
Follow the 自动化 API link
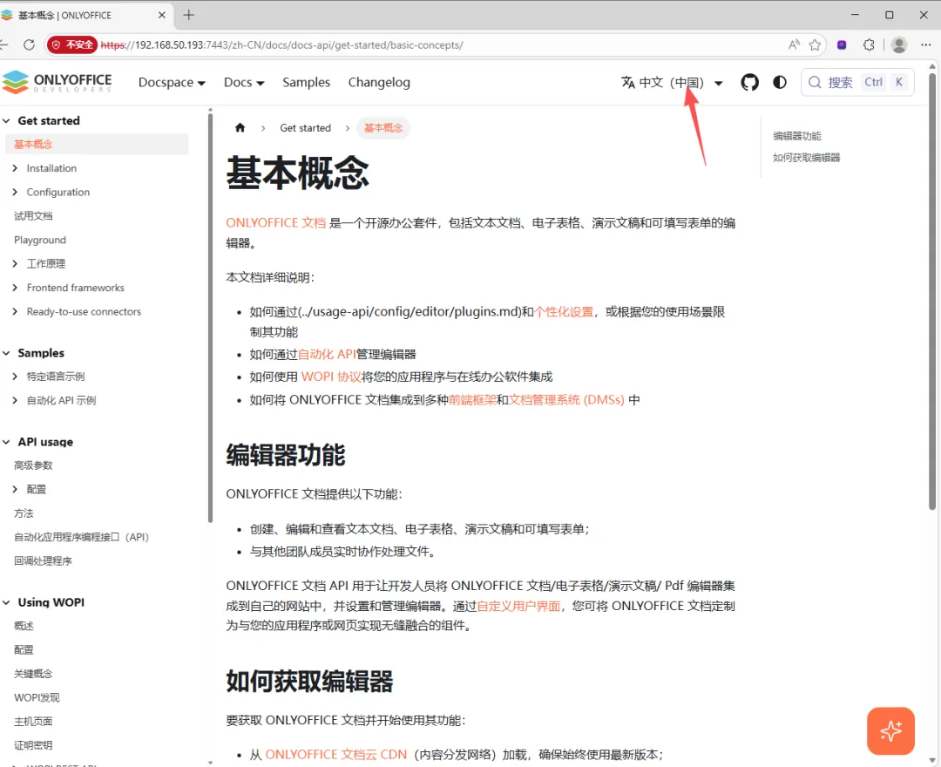point(327,354)
